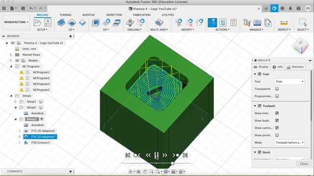Collapse the NC Programs node

click(11, 66)
